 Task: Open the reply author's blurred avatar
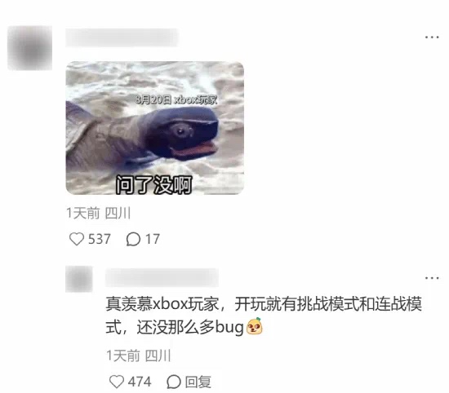79,279
